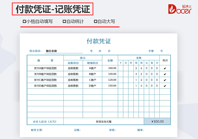Image resolution: width=198 pixels, height=139 pixels.
Task: Click the checkmark in 支付C客户项目货款 row
Action: (x=165, y=80)
